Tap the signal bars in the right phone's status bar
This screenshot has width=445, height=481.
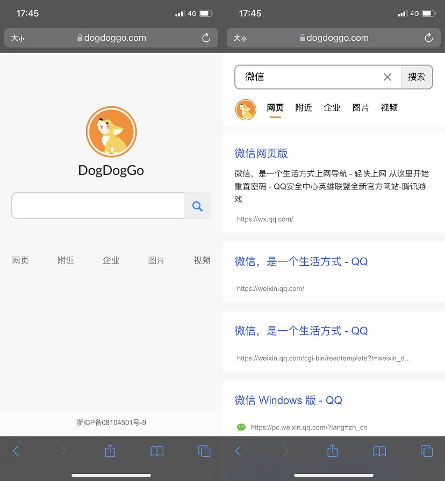click(x=403, y=13)
